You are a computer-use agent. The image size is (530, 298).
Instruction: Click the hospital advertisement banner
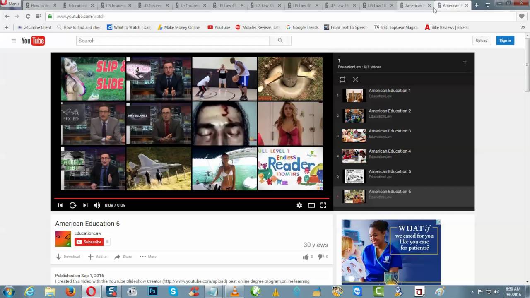[x=391, y=252]
